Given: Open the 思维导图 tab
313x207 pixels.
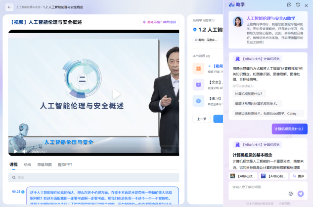Looking at the screenshot, I should click(45, 165).
